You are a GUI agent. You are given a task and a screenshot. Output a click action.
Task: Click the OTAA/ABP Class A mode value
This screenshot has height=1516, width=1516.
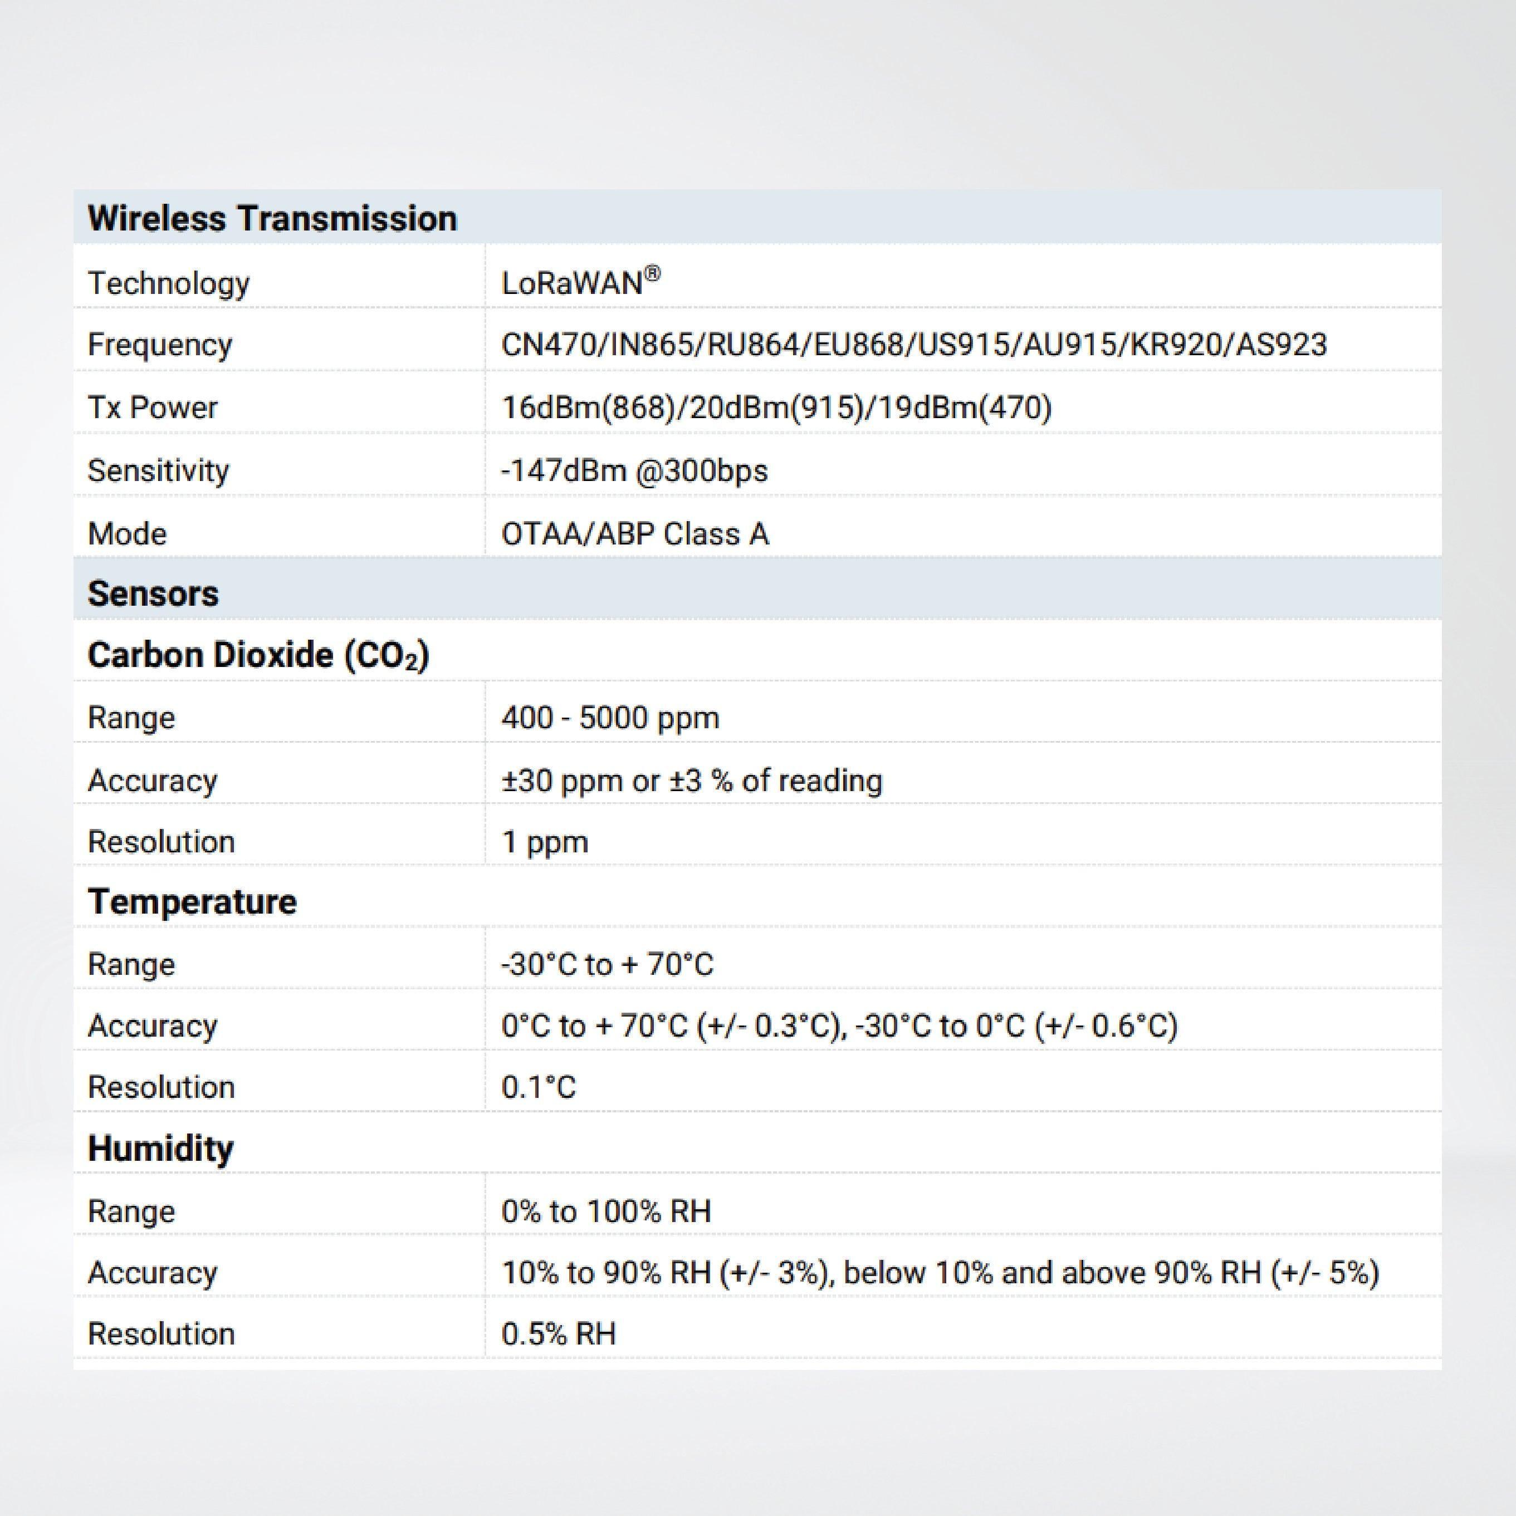[636, 533]
